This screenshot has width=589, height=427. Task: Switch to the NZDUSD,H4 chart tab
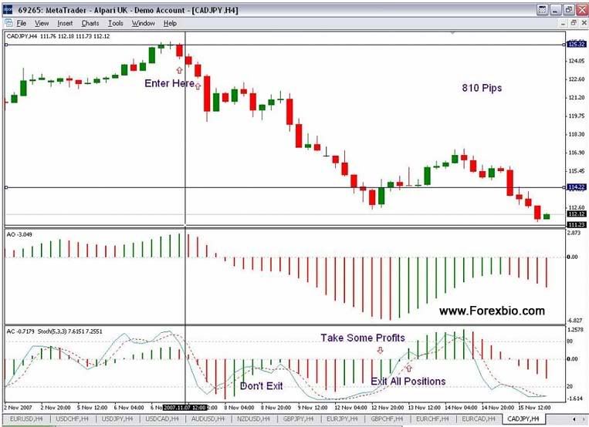253,419
